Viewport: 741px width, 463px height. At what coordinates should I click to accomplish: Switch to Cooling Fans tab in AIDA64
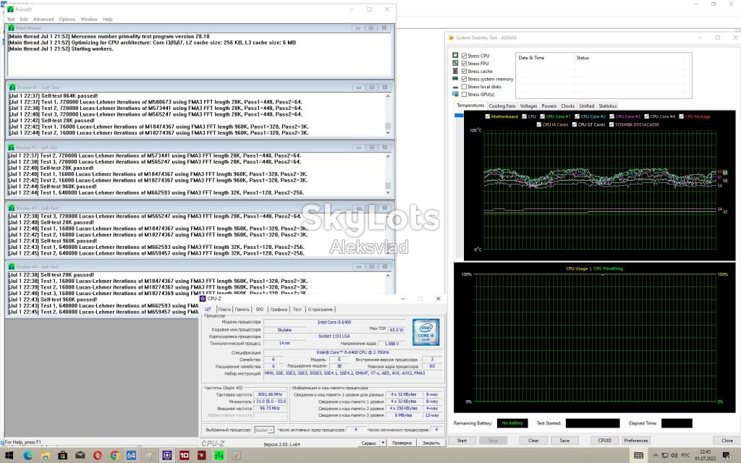(502, 106)
